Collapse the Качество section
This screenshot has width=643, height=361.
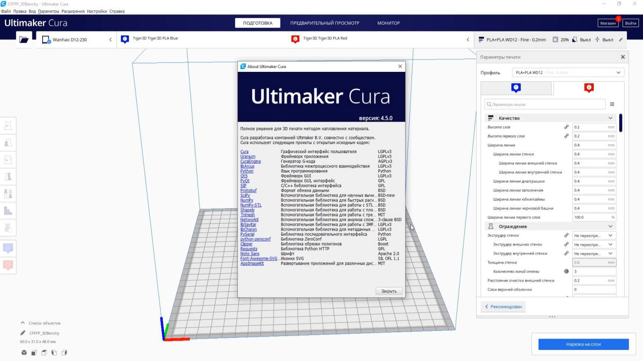610,118
